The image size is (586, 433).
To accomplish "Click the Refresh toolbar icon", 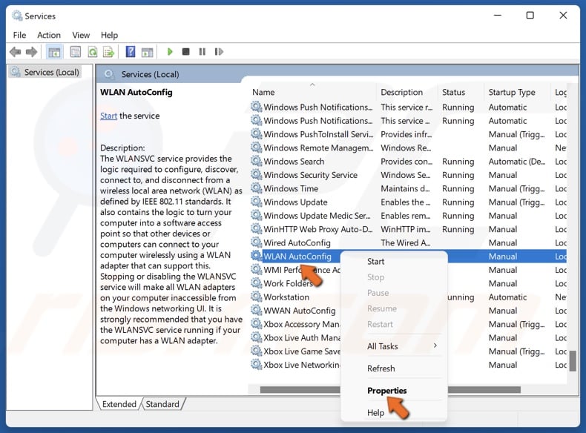I will 92,52.
